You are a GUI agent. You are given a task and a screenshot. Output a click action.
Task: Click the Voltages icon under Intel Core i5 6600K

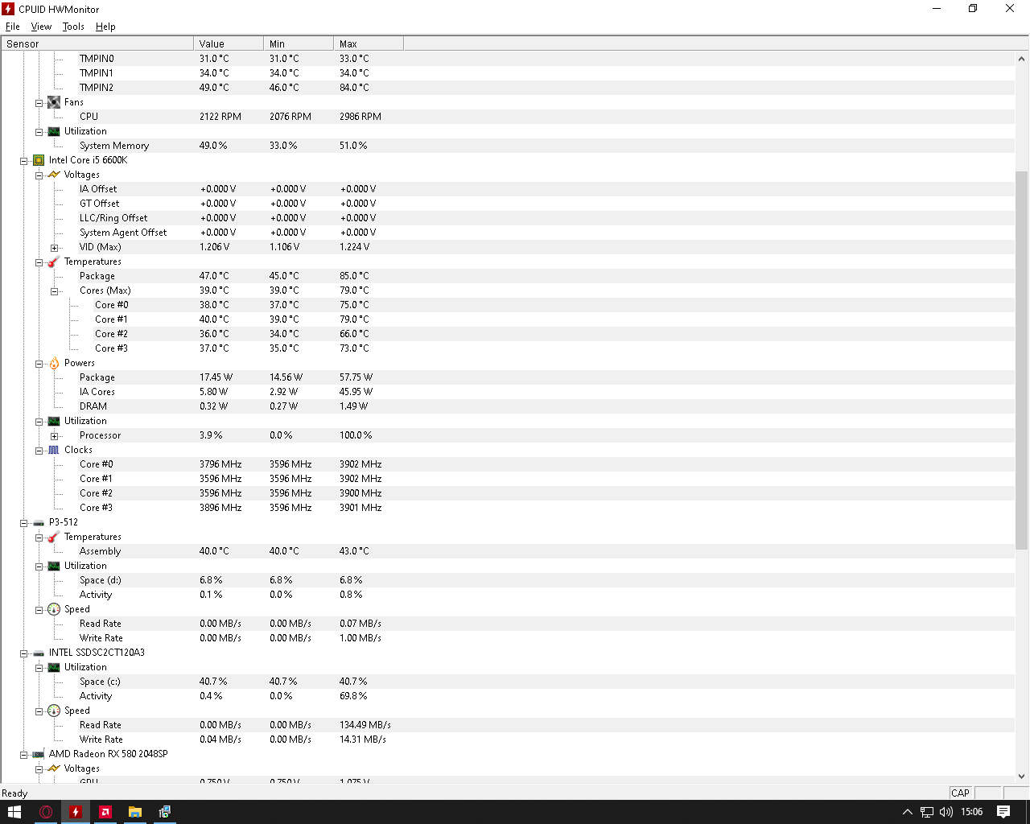coord(54,175)
